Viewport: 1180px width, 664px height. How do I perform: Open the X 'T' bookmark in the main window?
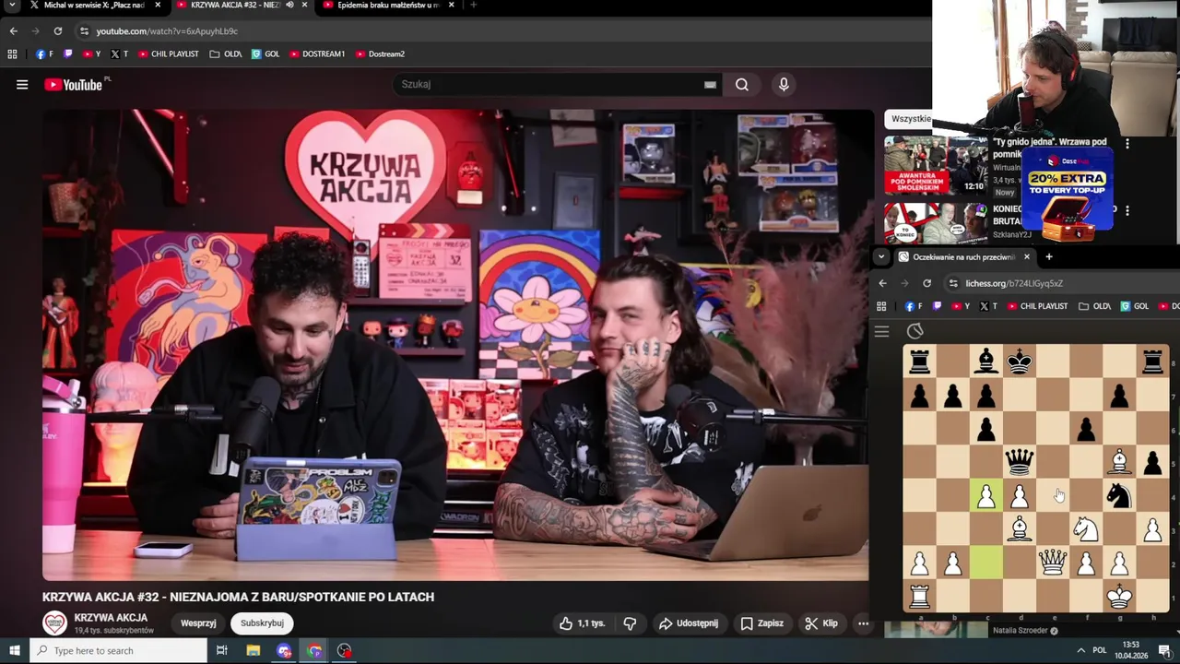tap(120, 54)
